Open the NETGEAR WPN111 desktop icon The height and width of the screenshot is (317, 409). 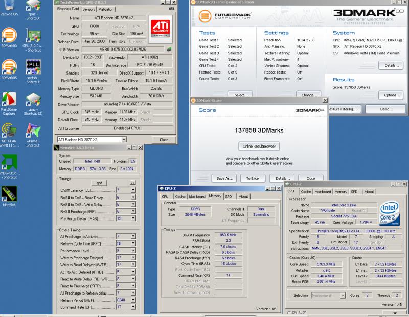9,135
